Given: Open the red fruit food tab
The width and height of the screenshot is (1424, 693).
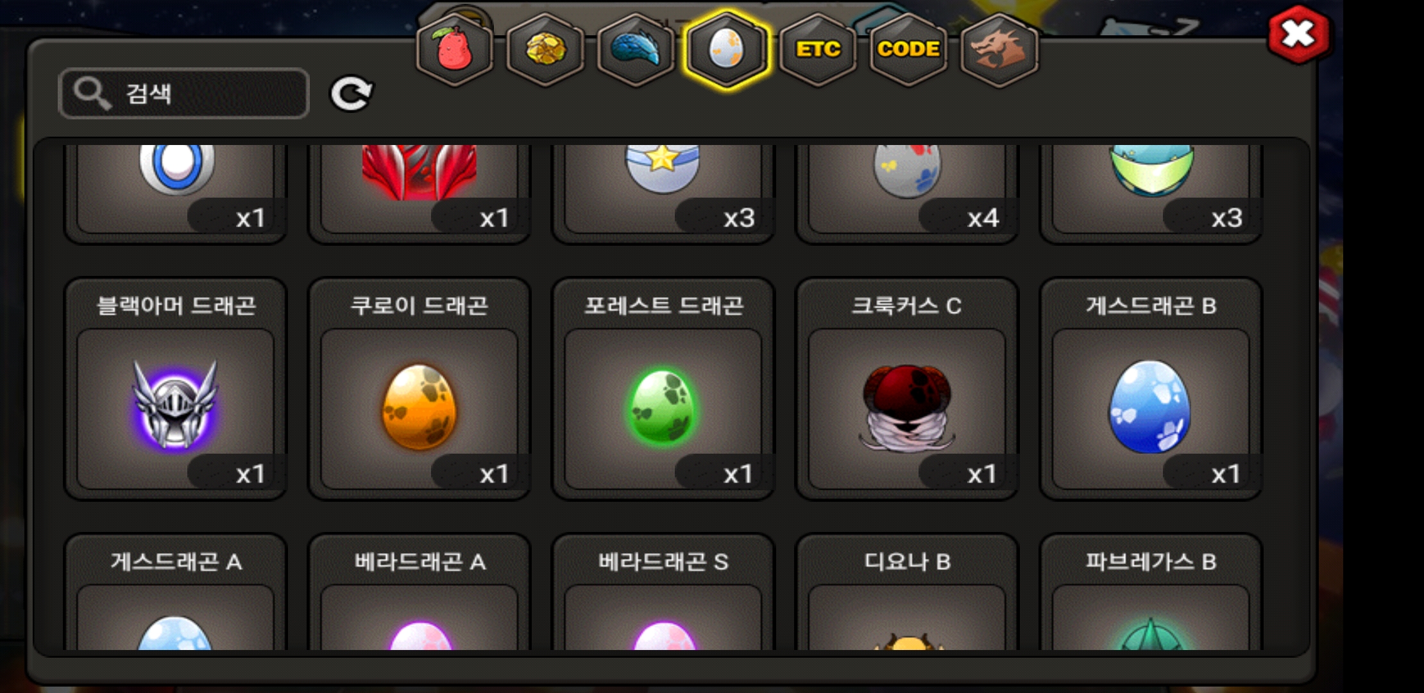Looking at the screenshot, I should 455,49.
